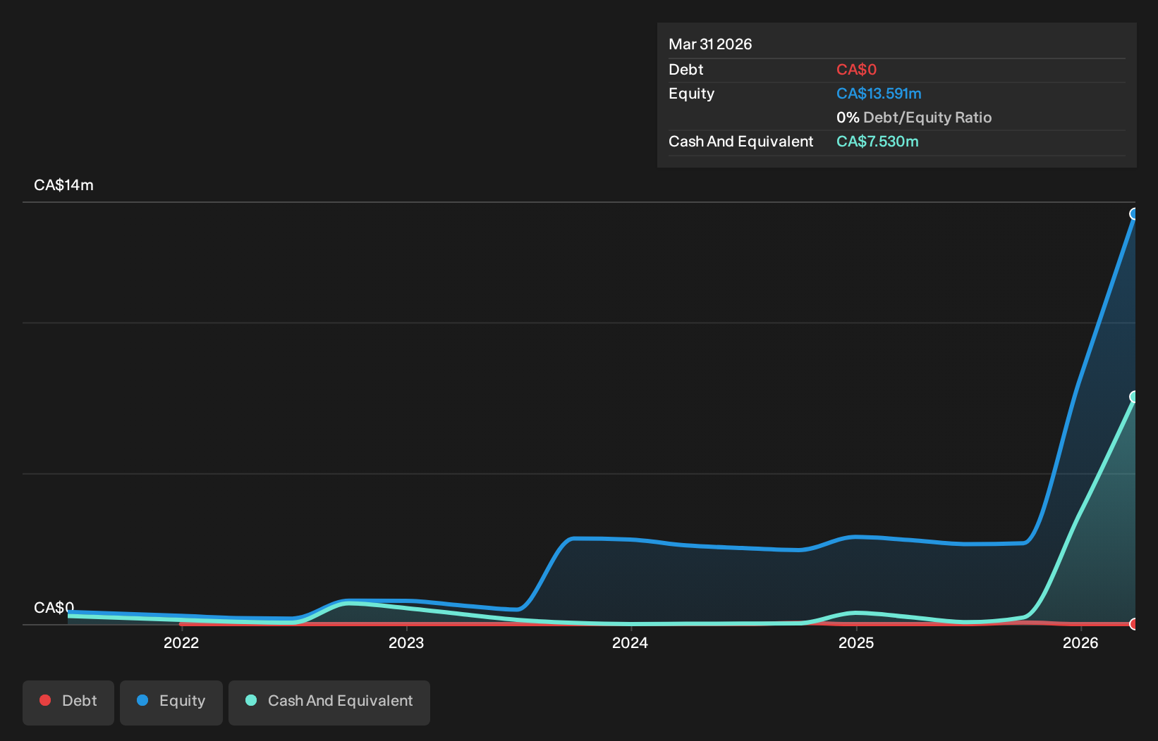Click the Cash And Equivalent tooltip label

coord(740,142)
